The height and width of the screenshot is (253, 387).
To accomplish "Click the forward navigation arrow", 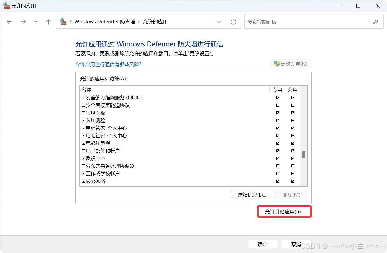I will pyautogui.click(x=23, y=22).
